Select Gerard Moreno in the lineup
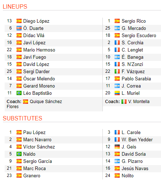 tap(39, 86)
